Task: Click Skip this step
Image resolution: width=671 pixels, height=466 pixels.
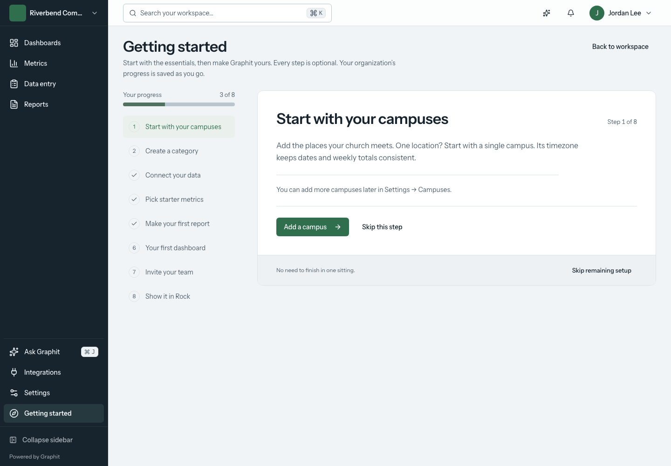Action: click(x=382, y=227)
